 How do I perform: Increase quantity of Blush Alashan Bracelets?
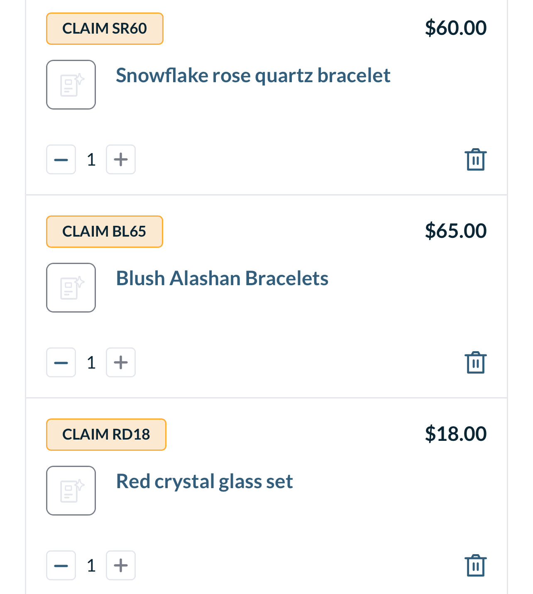click(121, 362)
